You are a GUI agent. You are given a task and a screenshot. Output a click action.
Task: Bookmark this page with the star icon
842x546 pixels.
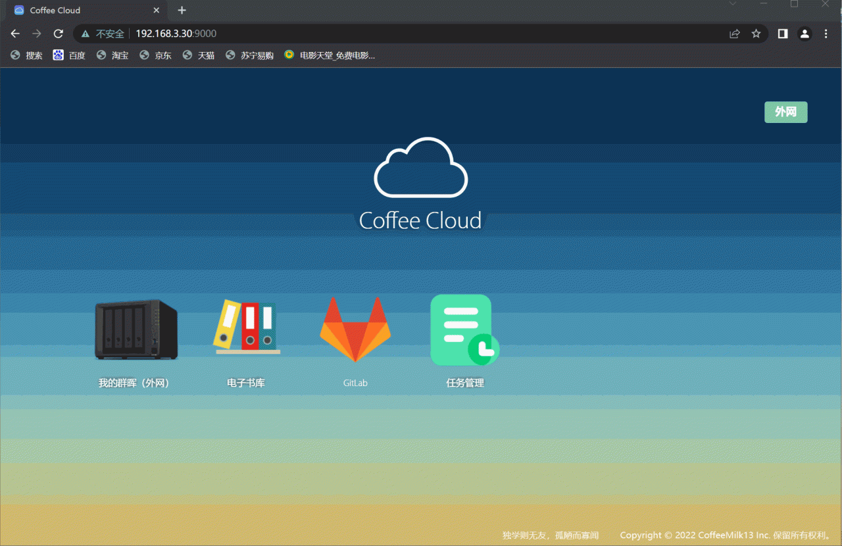[756, 34]
